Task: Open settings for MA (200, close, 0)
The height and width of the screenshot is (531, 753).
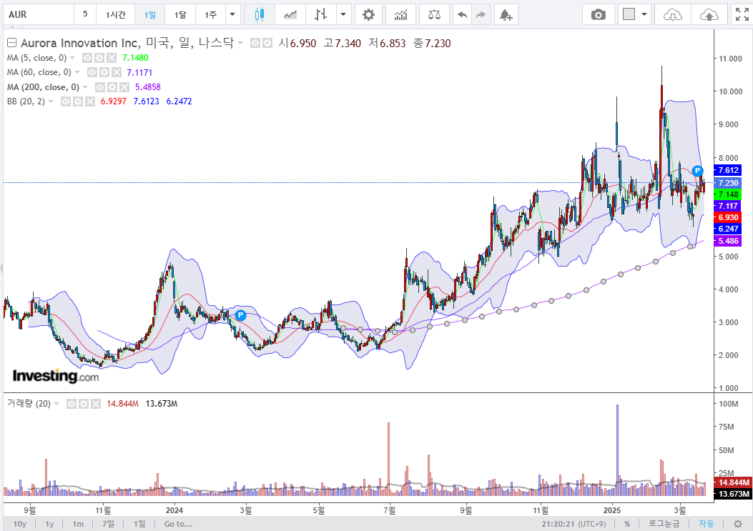Action: (x=112, y=87)
